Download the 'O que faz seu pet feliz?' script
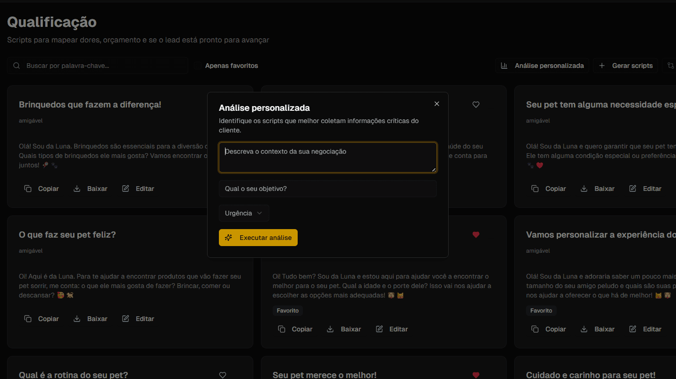The width and height of the screenshot is (676, 379). tap(91, 319)
